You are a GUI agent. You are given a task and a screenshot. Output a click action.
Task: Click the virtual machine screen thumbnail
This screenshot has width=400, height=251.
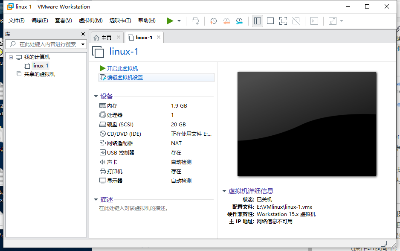[307, 124]
